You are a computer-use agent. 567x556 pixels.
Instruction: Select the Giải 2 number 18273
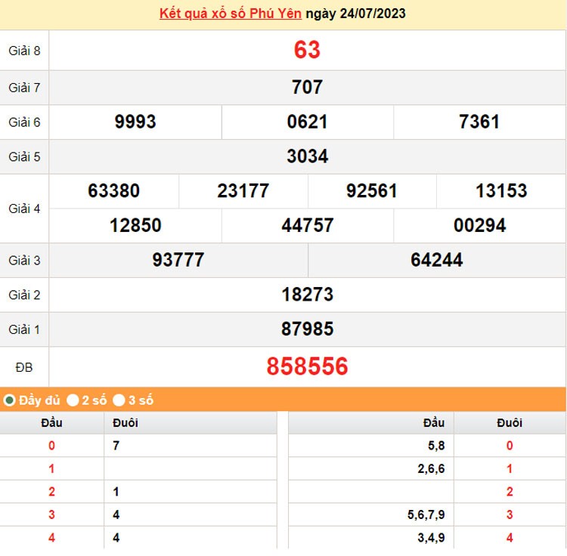pos(307,295)
